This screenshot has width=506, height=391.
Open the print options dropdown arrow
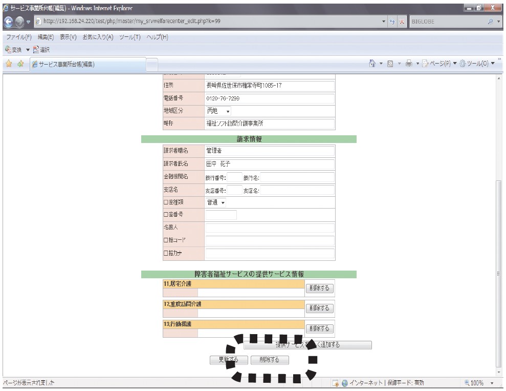417,64
